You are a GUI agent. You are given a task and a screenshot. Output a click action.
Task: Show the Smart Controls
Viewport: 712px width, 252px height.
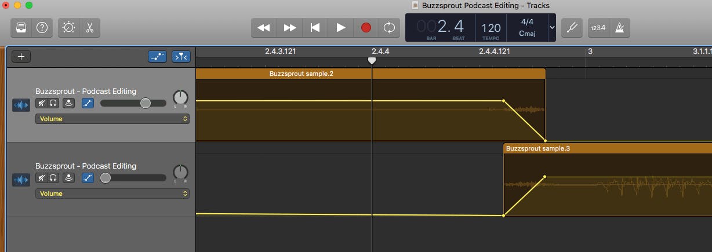point(69,28)
